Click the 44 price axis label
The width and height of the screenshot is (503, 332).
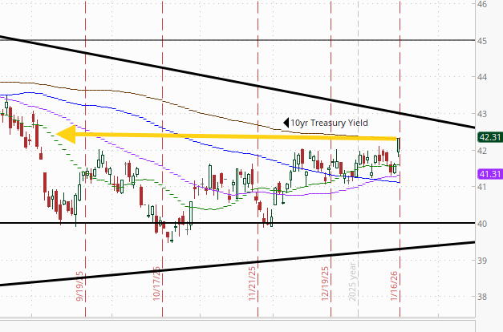pos(482,77)
